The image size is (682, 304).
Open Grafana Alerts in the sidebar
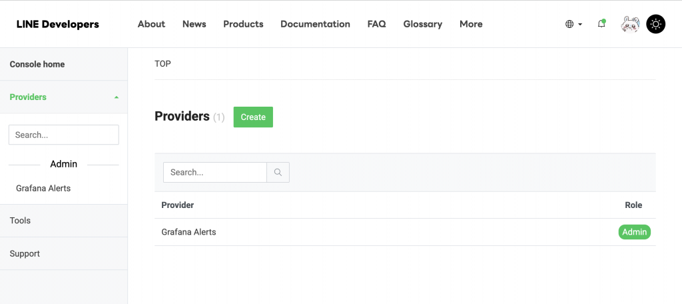43,189
